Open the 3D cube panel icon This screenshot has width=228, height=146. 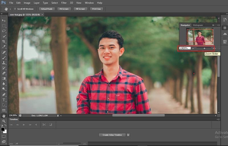tap(225, 42)
